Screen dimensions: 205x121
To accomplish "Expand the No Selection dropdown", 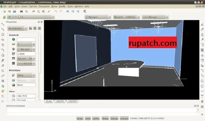I will pos(17,28).
